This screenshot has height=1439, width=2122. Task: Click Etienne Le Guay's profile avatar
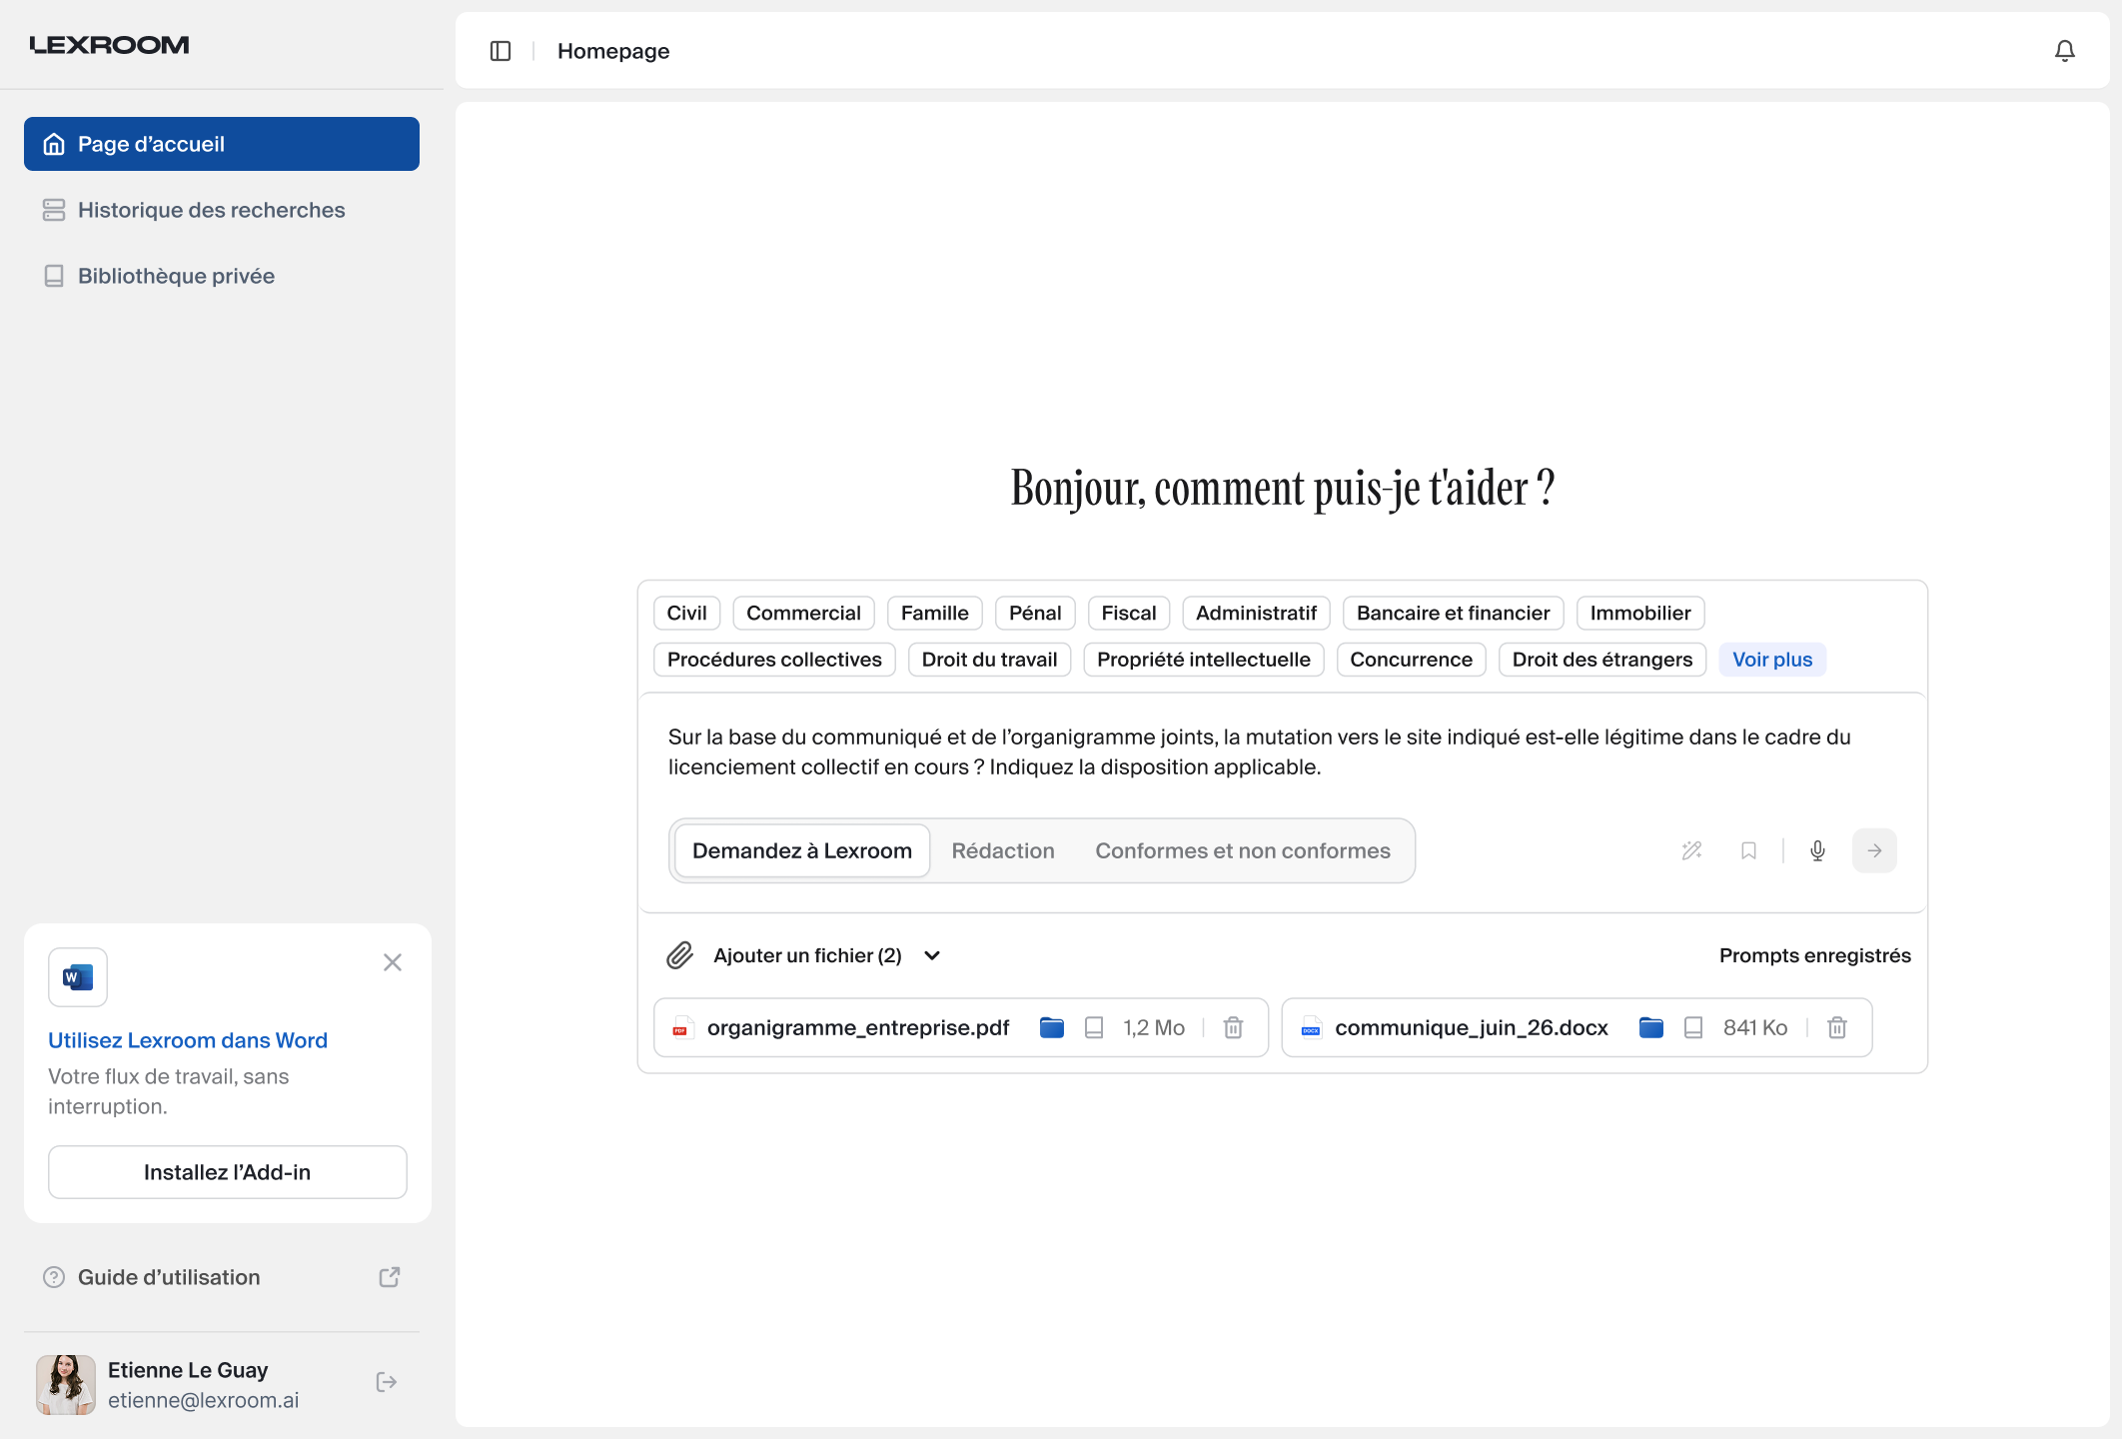click(x=66, y=1385)
